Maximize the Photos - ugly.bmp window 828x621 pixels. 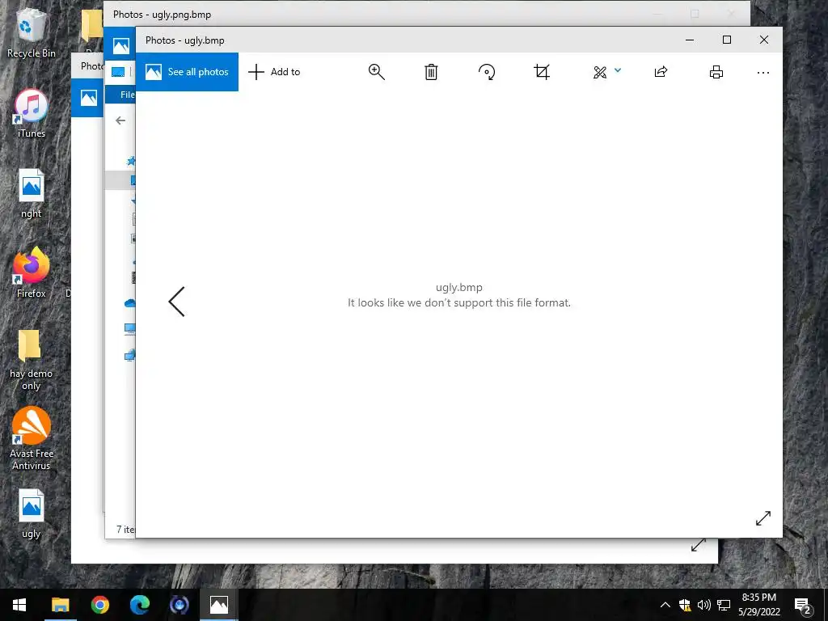[x=727, y=40]
